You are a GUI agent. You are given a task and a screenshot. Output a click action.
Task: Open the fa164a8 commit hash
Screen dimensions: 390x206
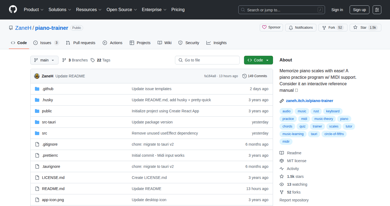coord(210,76)
